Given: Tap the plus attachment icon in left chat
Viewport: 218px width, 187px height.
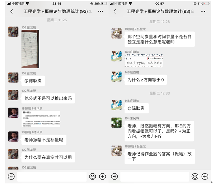Looking at the screenshot, I should coord(102,177).
